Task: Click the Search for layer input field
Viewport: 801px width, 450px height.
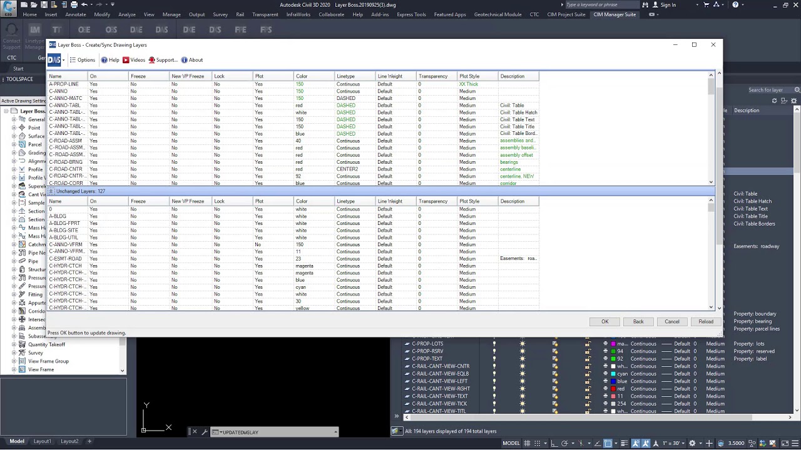Action: (x=769, y=90)
